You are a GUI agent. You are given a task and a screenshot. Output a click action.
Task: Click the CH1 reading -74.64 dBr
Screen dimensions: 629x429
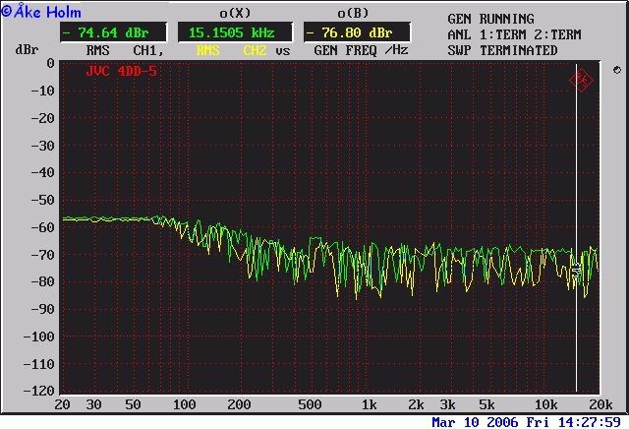(x=113, y=32)
